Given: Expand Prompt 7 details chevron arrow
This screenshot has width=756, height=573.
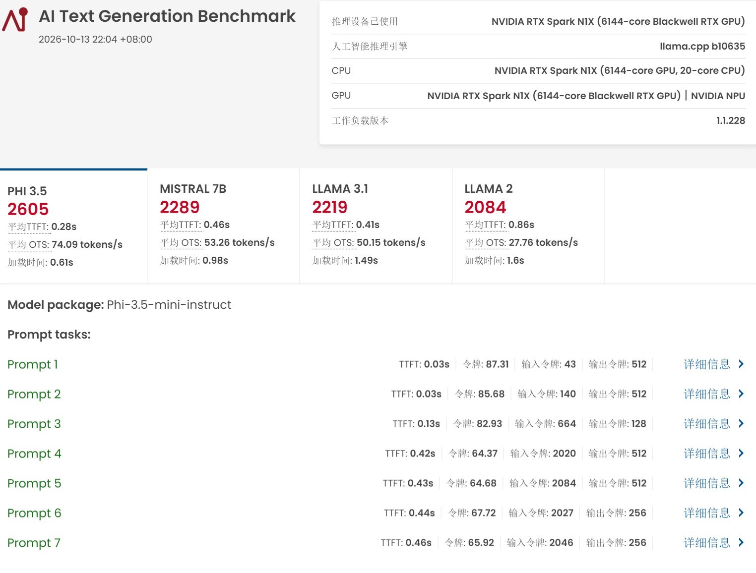Looking at the screenshot, I should (741, 542).
